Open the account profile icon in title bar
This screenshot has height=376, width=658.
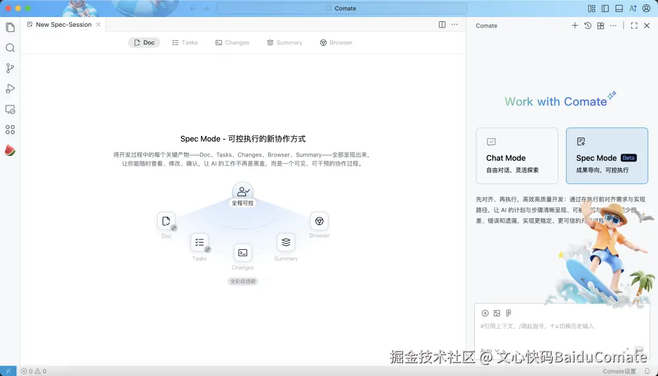[646, 9]
